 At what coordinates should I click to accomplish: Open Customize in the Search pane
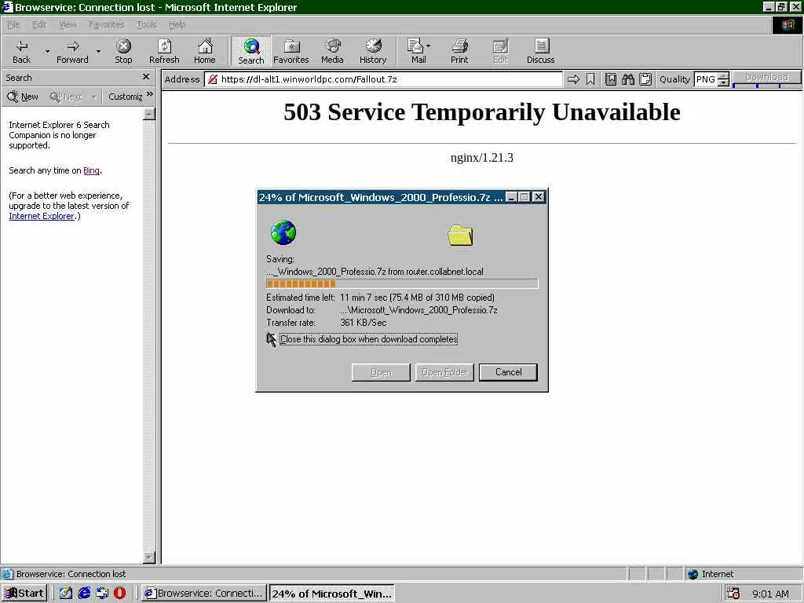pyautogui.click(x=125, y=97)
